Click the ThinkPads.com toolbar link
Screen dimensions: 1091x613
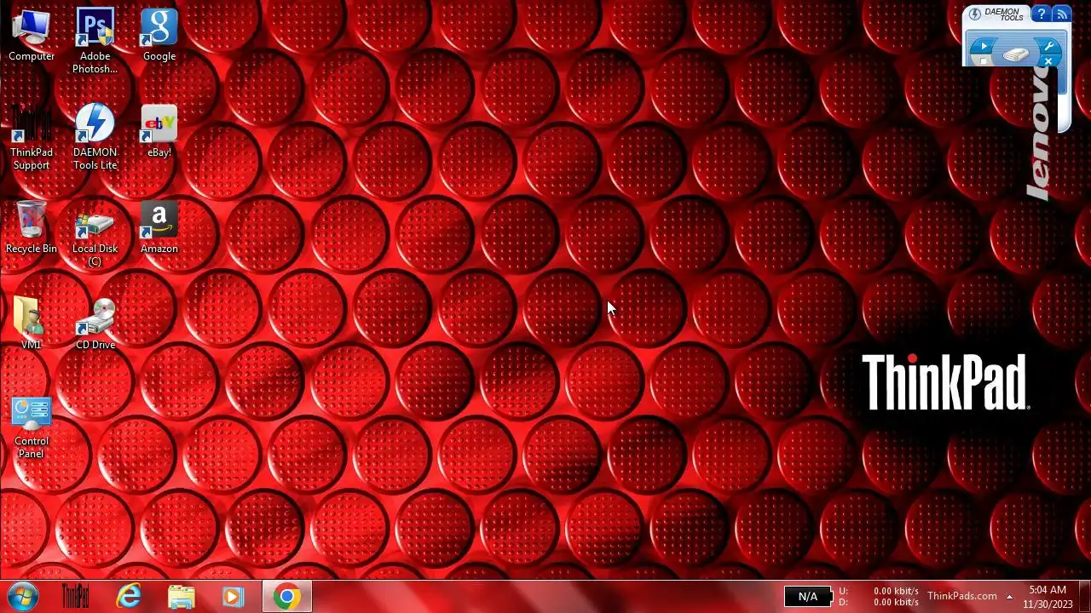click(x=961, y=596)
